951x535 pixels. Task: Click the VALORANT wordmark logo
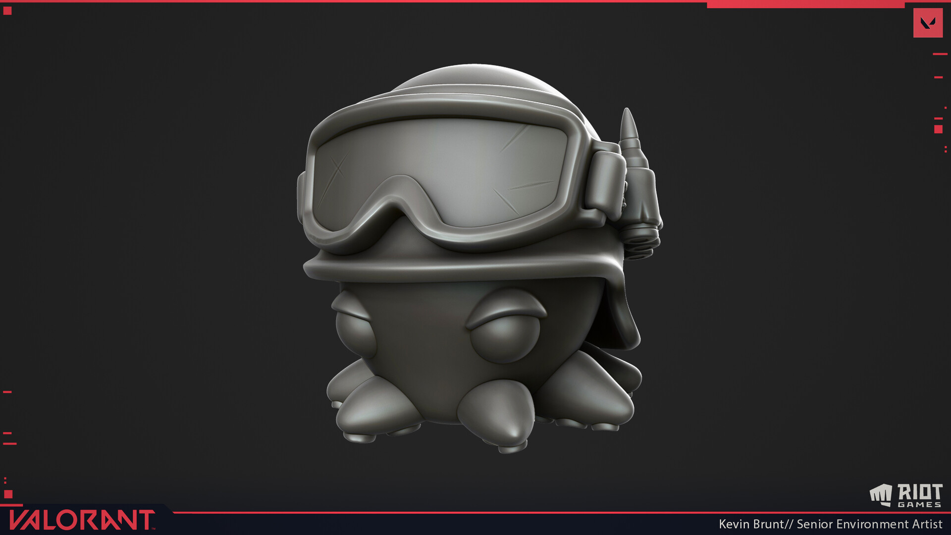[82, 520]
